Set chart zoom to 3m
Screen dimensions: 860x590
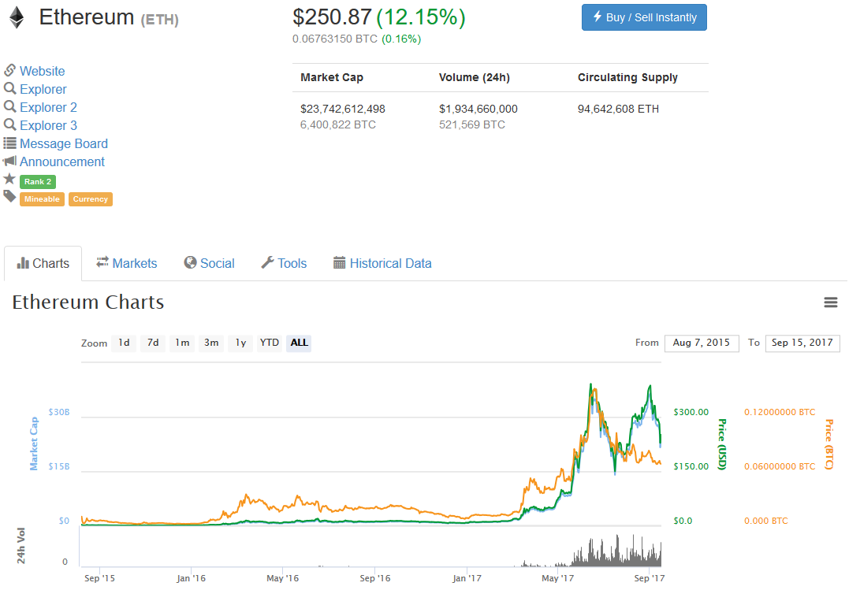[x=211, y=343]
